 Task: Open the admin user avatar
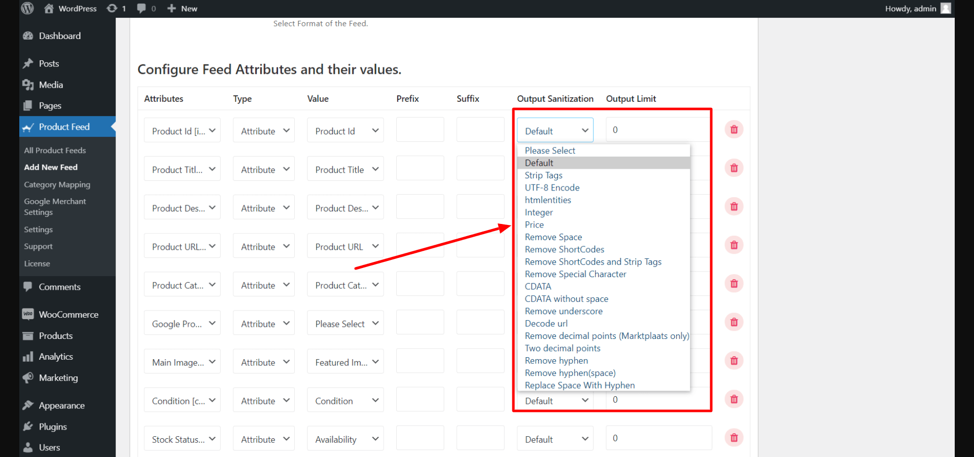pyautogui.click(x=946, y=8)
